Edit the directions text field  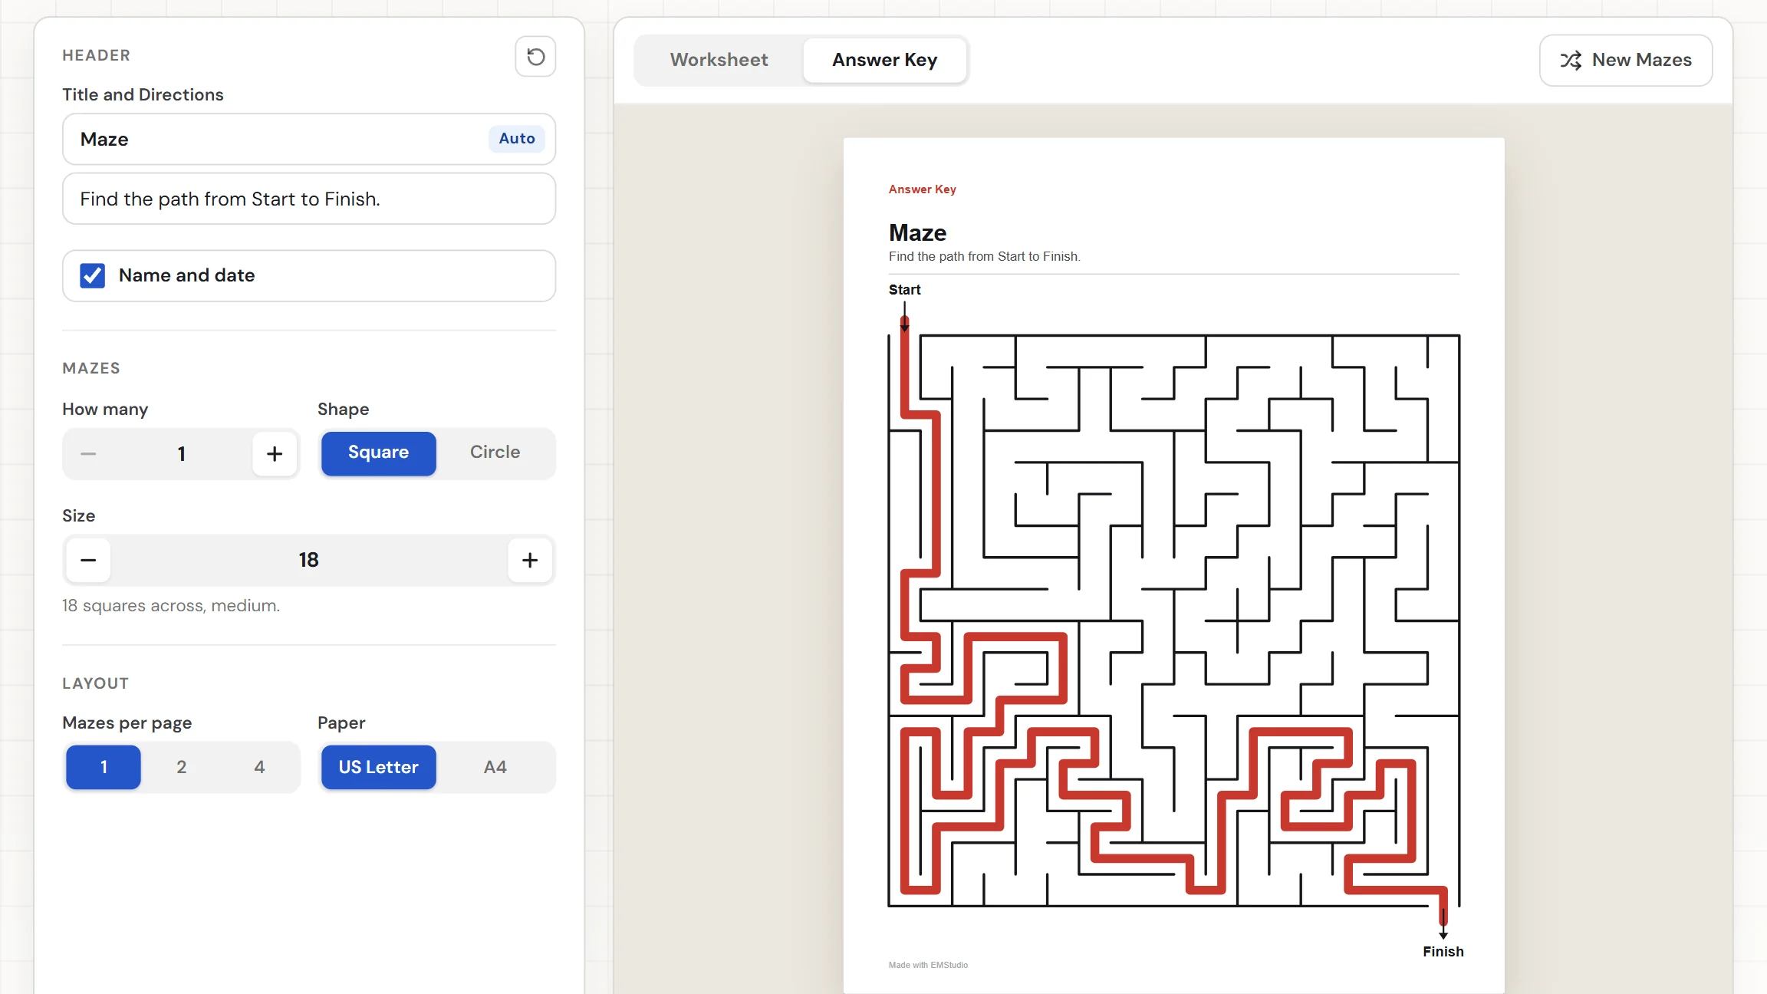[x=309, y=199]
